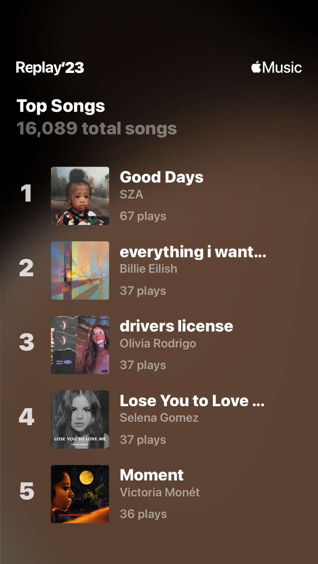The image size is (318, 564).
Task: Open the Moment album artwork
Action: pyautogui.click(x=80, y=494)
